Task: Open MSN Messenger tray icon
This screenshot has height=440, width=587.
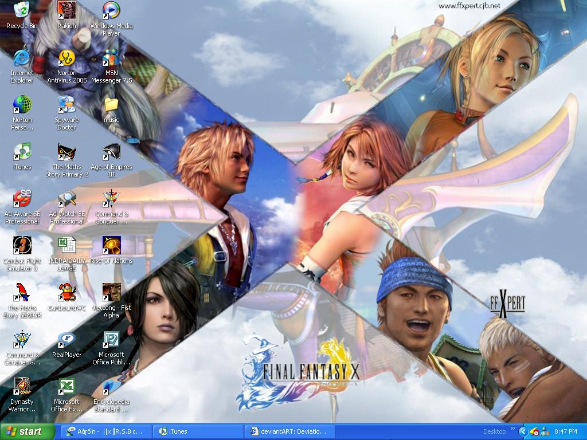Action: pyautogui.click(x=545, y=432)
